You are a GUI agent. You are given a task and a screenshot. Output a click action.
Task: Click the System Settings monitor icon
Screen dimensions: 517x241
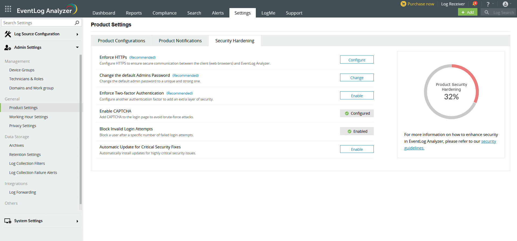8,221
